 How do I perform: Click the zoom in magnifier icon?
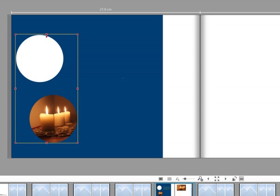click(200, 179)
